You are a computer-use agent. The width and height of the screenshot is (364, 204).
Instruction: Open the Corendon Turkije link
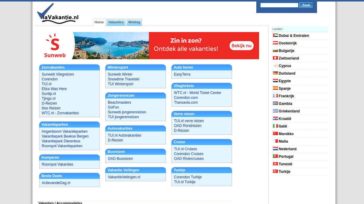(188, 177)
